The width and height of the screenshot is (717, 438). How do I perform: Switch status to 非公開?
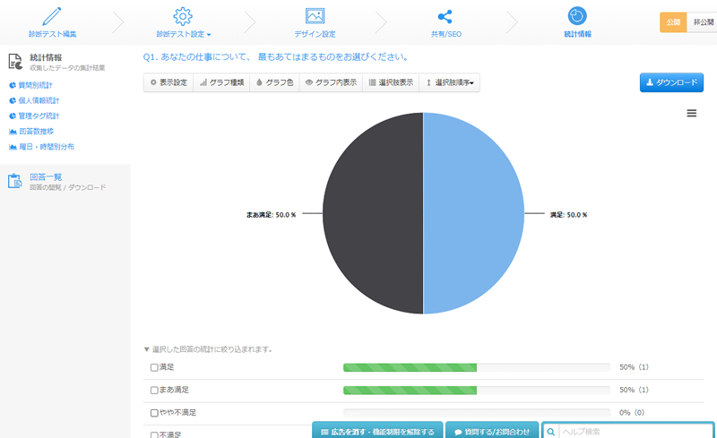point(703,22)
